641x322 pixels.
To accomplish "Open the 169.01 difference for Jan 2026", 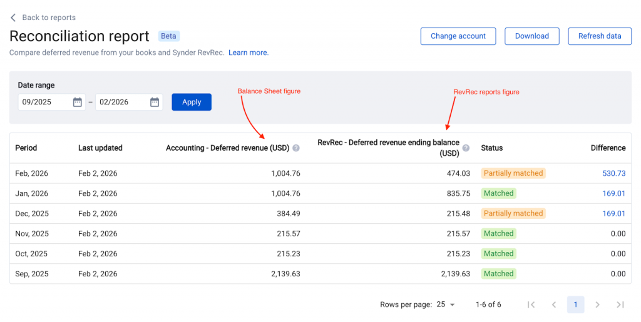I will [613, 193].
